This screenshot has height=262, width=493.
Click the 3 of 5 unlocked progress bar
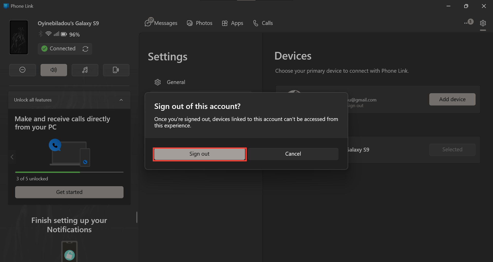tap(69, 172)
